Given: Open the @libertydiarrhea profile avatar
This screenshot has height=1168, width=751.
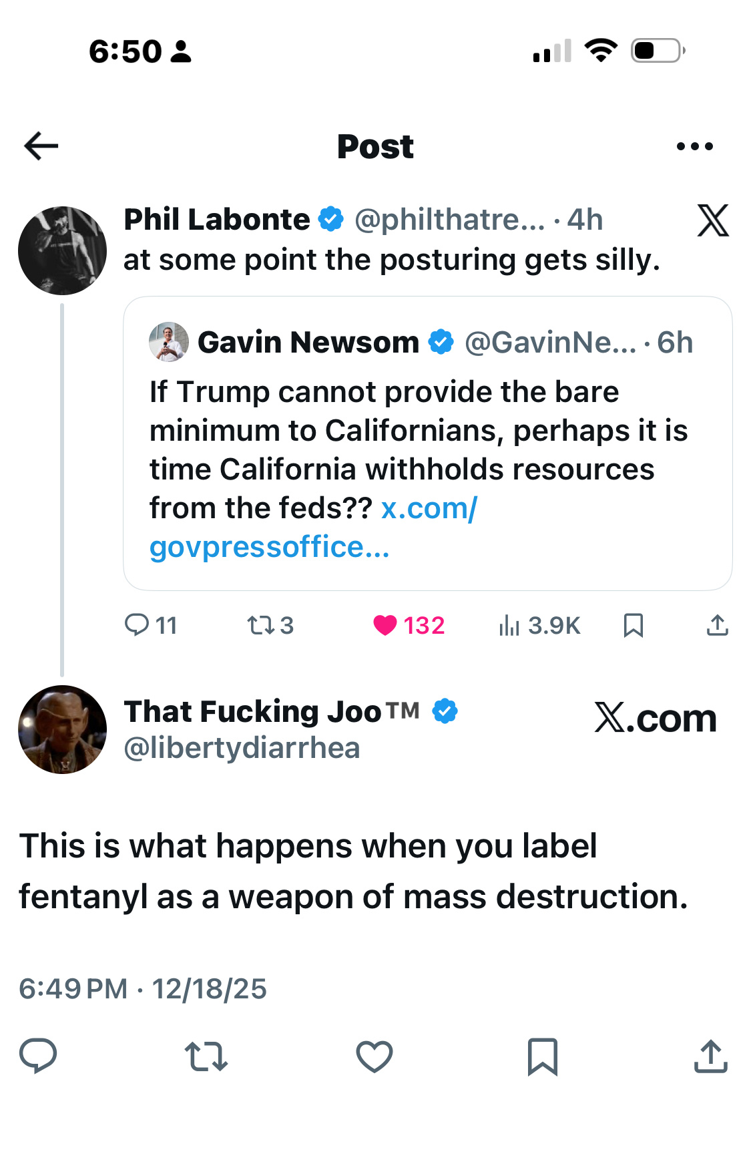Looking at the screenshot, I should pyautogui.click(x=62, y=729).
